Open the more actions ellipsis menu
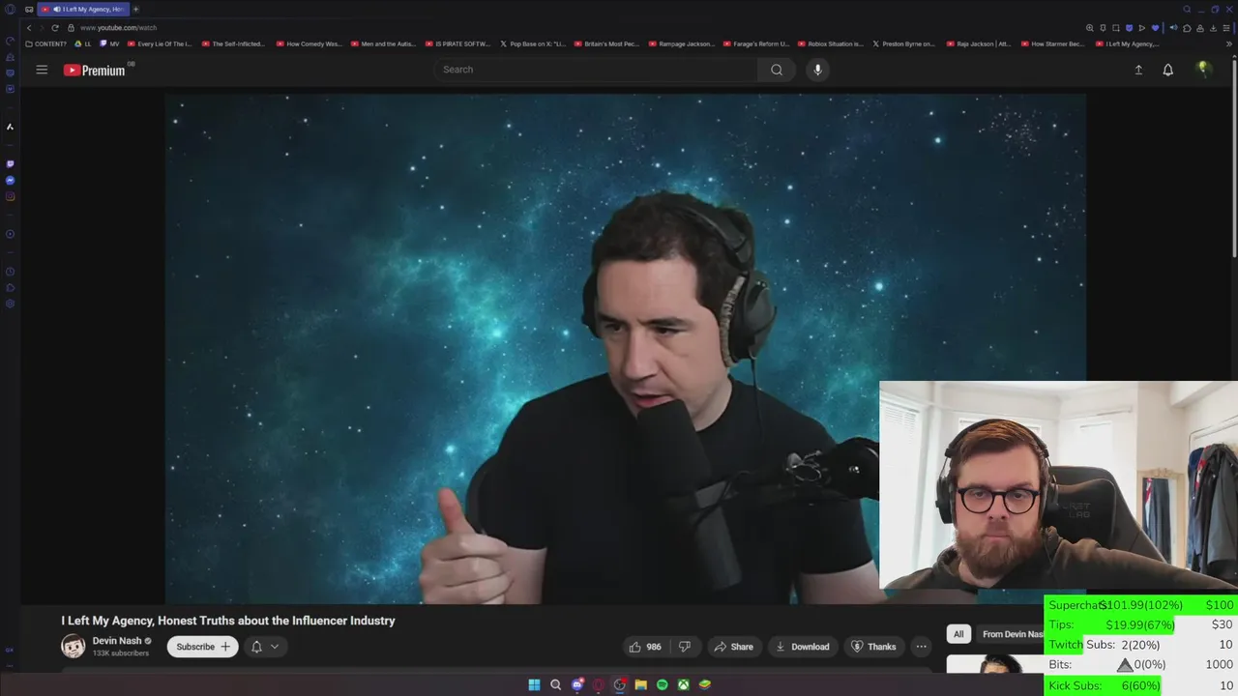 [x=922, y=647]
